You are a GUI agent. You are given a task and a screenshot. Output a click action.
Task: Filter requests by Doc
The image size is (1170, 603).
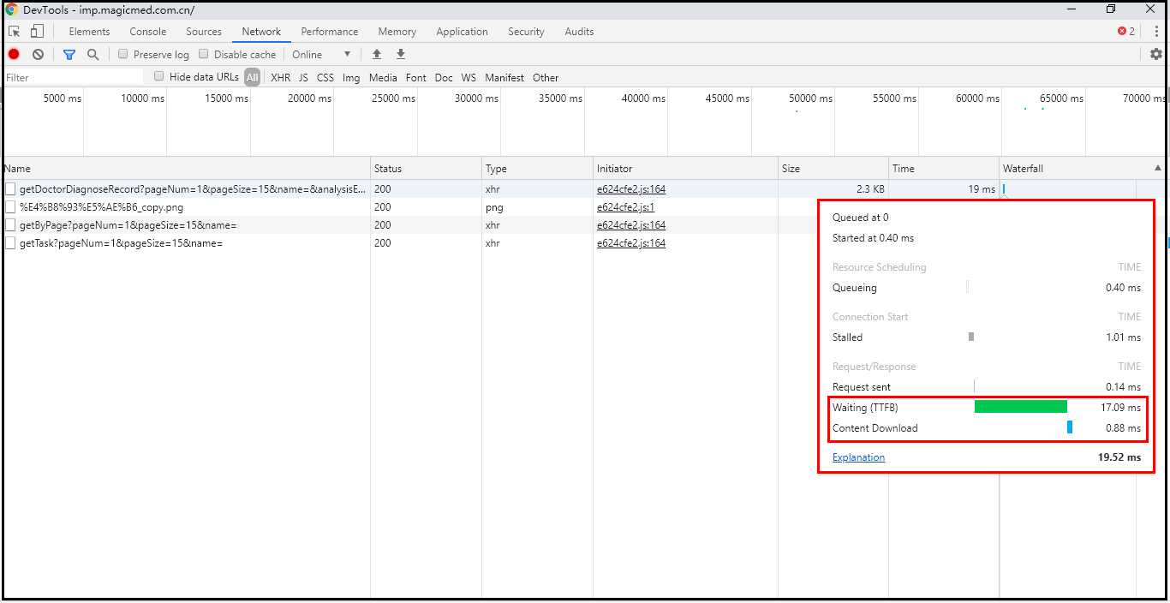(444, 77)
